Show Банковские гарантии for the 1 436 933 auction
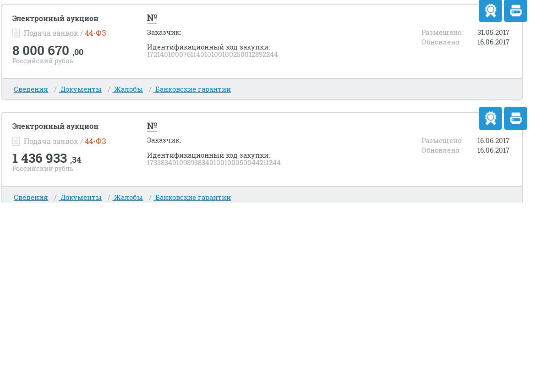Viewport: 558px width, 375px height. [193, 197]
